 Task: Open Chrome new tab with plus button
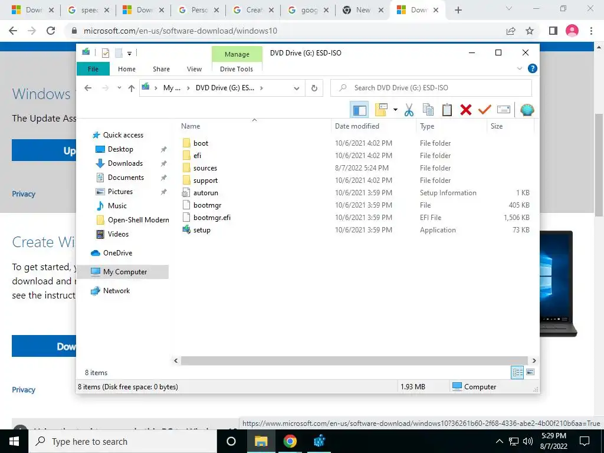tap(458, 10)
